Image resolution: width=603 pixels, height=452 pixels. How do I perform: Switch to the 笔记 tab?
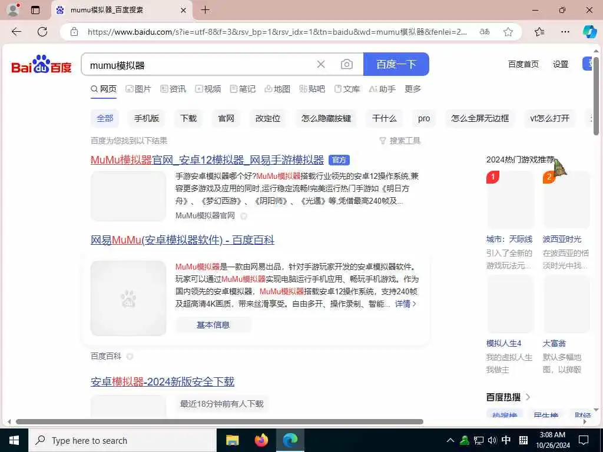(243, 89)
